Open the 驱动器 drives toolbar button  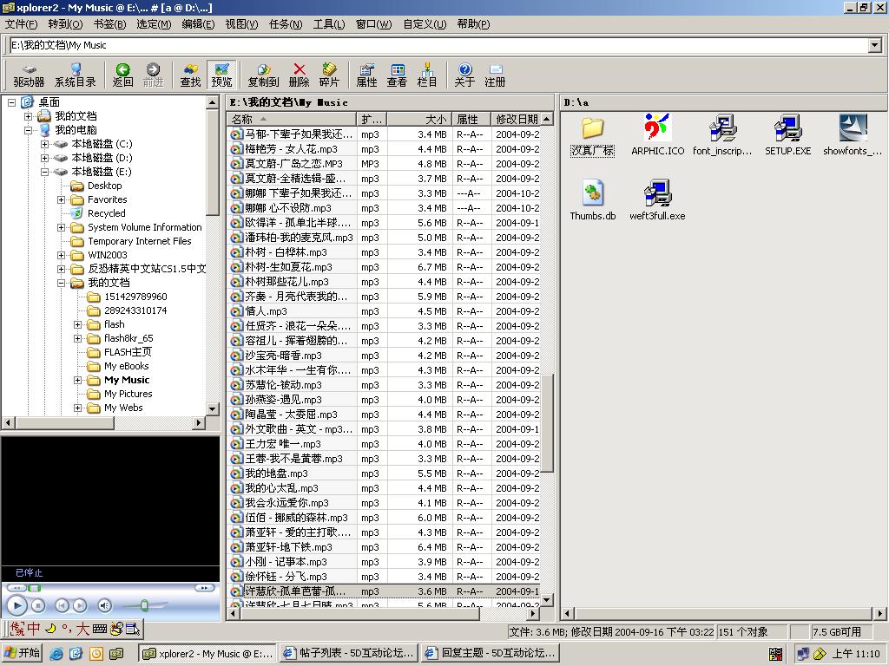[x=29, y=75]
